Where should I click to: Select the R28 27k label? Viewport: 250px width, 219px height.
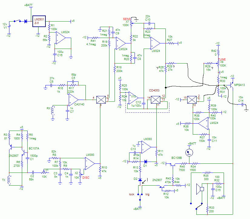pos(170,68)
